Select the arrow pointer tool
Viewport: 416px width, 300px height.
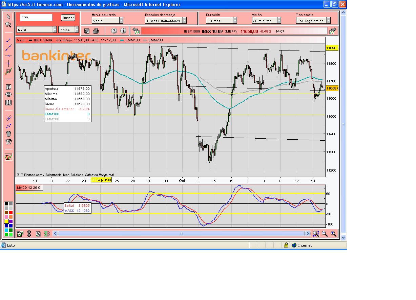pyautogui.click(x=8, y=17)
